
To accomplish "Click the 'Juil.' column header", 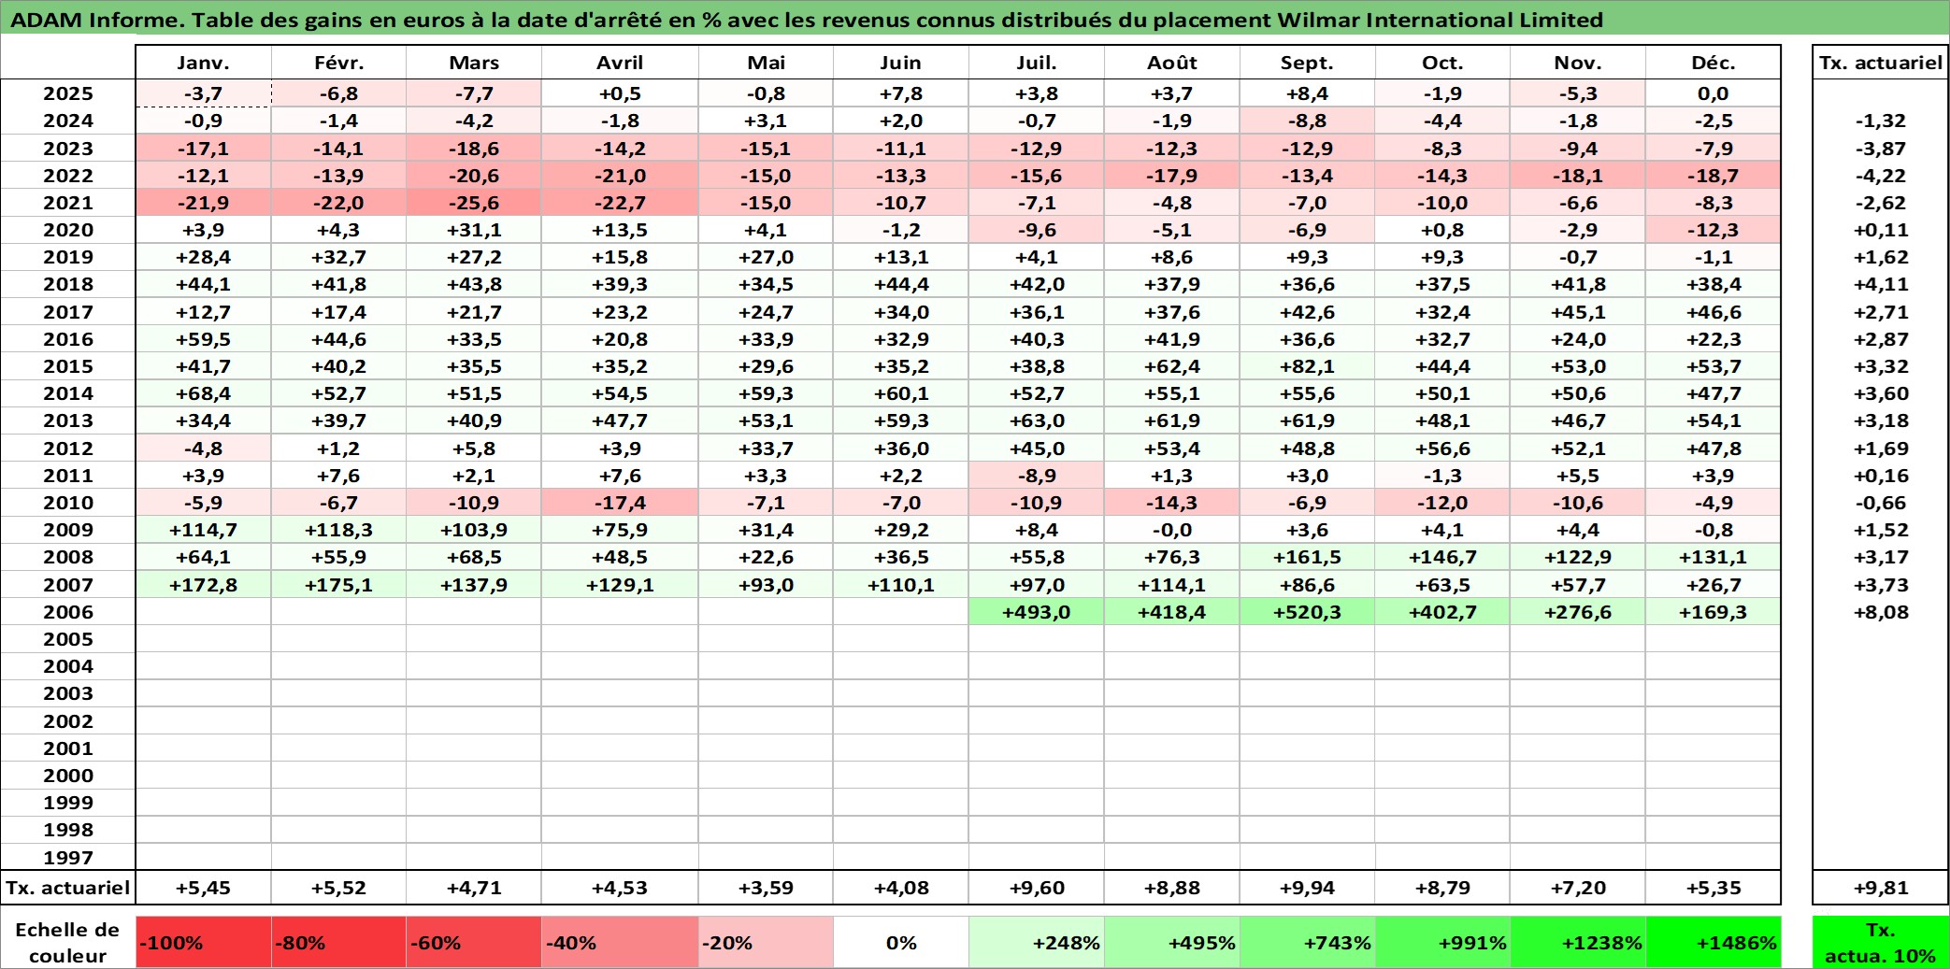I will [1037, 63].
